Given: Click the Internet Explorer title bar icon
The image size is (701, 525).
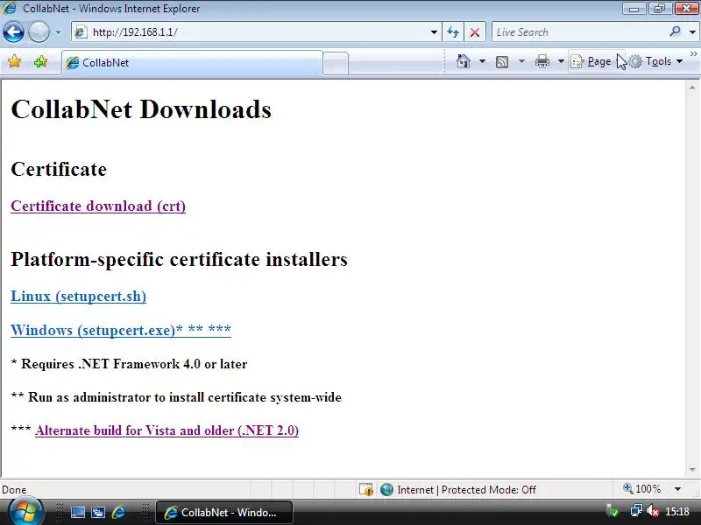Looking at the screenshot, I should 10,8.
